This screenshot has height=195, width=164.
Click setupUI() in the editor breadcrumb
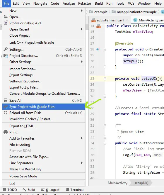(141, 183)
